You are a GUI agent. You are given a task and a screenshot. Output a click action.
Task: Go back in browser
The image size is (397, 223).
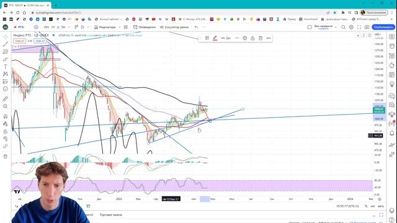click(x=4, y=12)
